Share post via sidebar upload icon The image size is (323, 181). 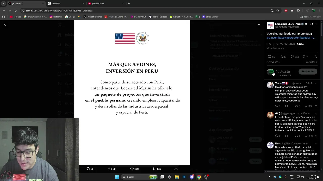[x=315, y=57]
